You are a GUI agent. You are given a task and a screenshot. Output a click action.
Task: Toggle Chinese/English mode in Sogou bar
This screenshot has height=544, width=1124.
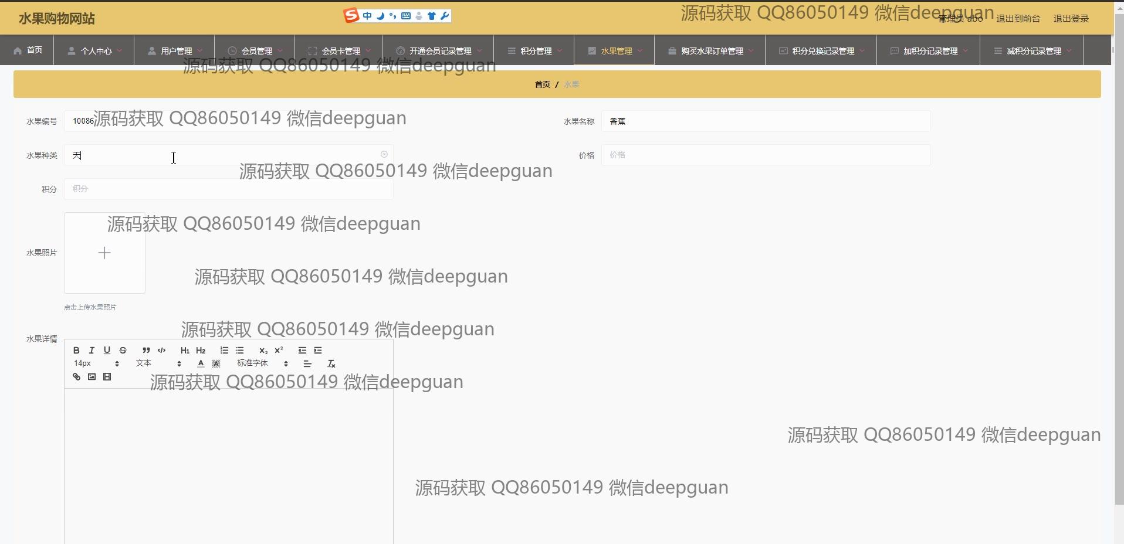(367, 16)
